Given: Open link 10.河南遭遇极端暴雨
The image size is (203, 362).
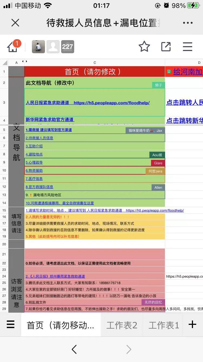Looking at the screenshot, I should (60, 203).
